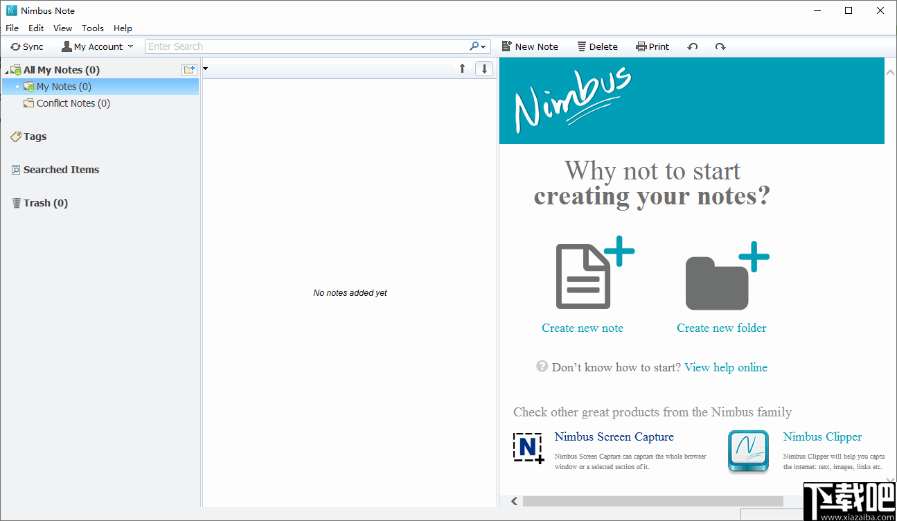This screenshot has height=521, width=897.
Task: Open the Tools menu
Action: [93, 28]
